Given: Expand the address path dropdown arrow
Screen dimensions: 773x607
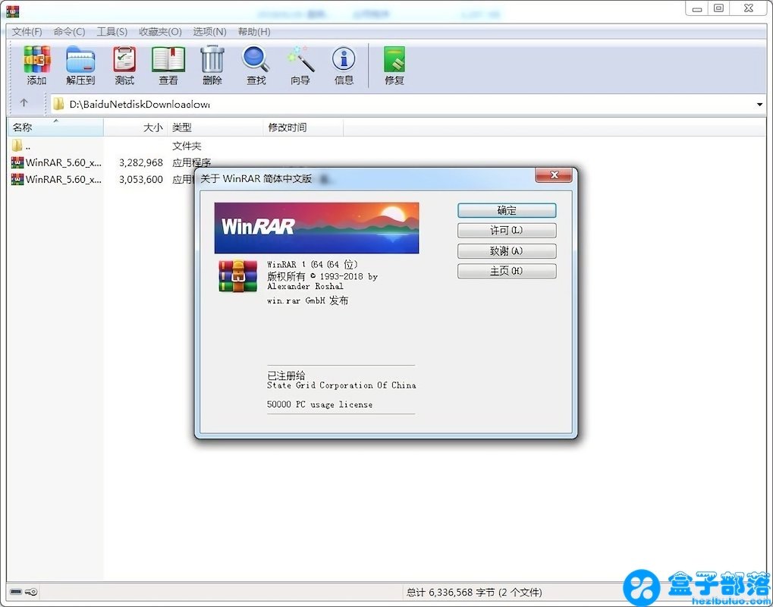Looking at the screenshot, I should (759, 104).
